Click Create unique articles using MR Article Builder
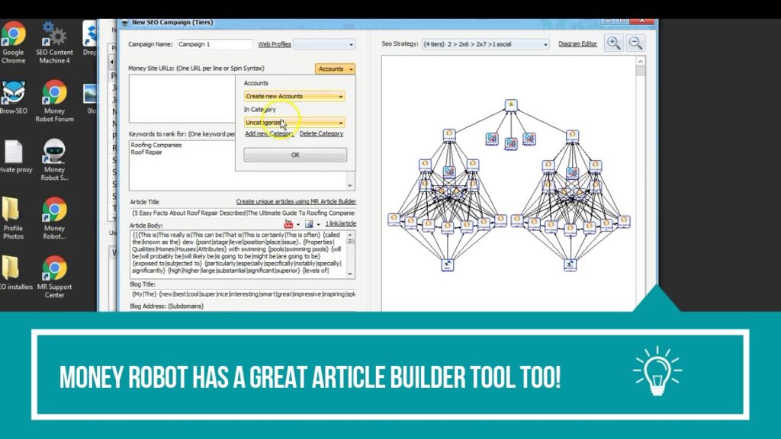 pyautogui.click(x=296, y=201)
